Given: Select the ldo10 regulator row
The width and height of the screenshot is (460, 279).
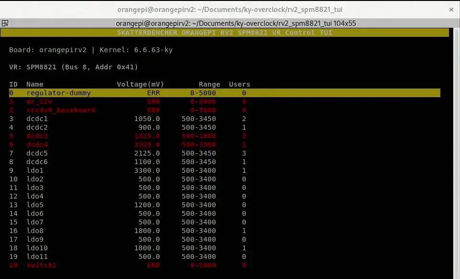Looking at the screenshot, I should click(x=37, y=248).
